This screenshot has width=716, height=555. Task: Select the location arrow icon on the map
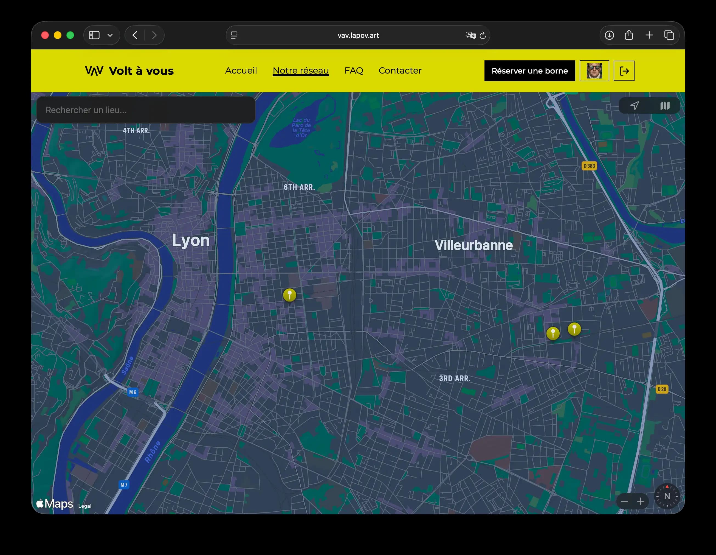(x=635, y=106)
